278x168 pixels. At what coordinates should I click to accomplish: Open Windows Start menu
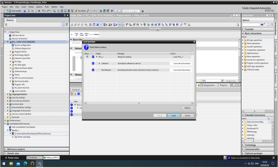[x=4, y=163]
